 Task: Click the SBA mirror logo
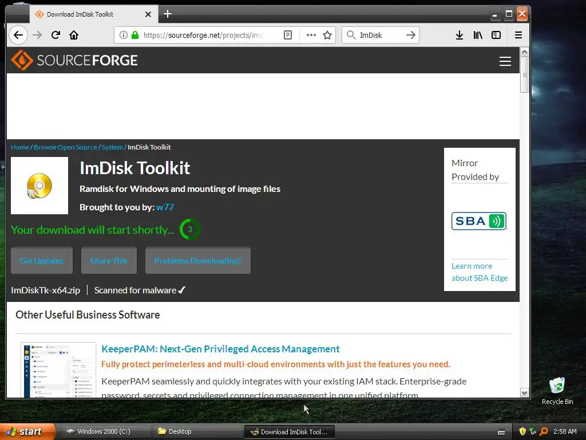pos(479,221)
